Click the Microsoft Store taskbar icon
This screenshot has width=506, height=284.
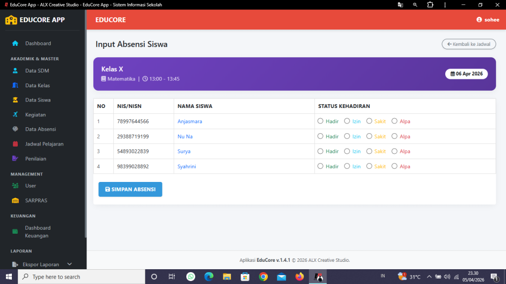click(245, 277)
